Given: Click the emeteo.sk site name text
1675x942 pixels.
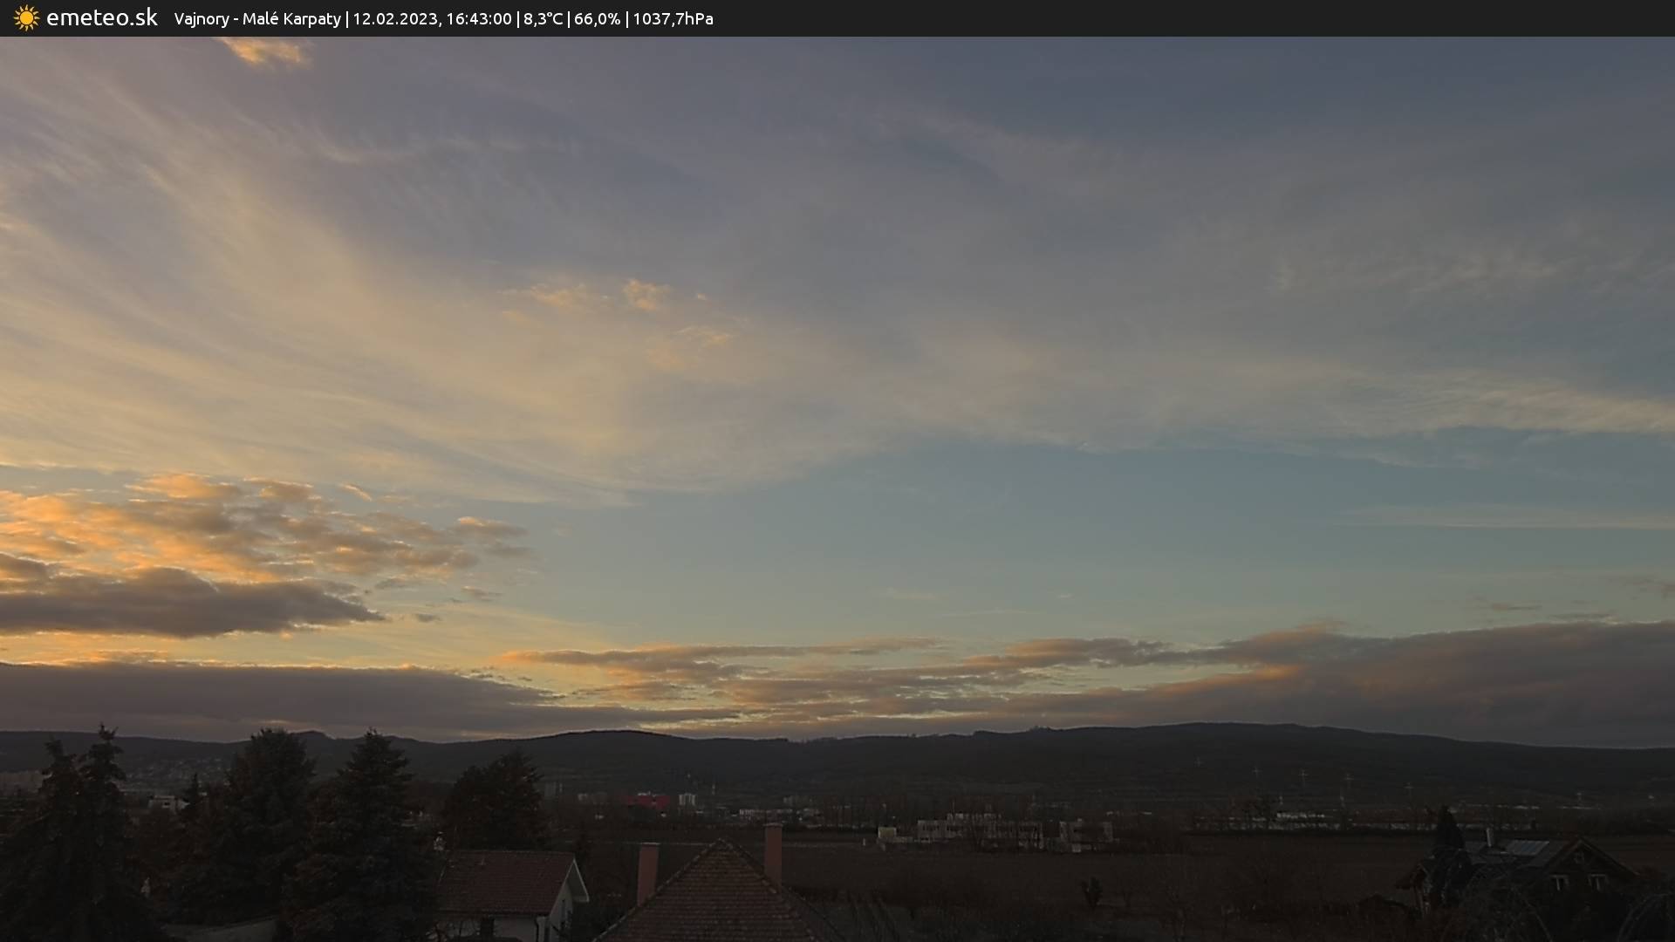Looking at the screenshot, I should click(x=101, y=18).
